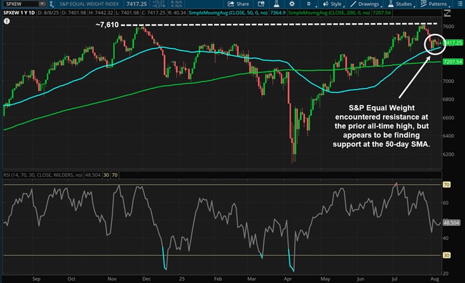
Task: Open the Style menu
Action: pyautogui.click(x=333, y=4)
